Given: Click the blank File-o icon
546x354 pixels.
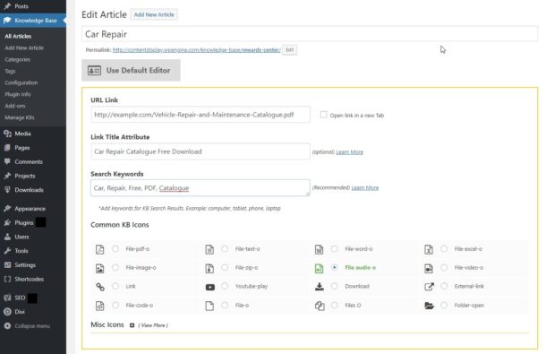Looking at the screenshot, I should pyautogui.click(x=209, y=306).
